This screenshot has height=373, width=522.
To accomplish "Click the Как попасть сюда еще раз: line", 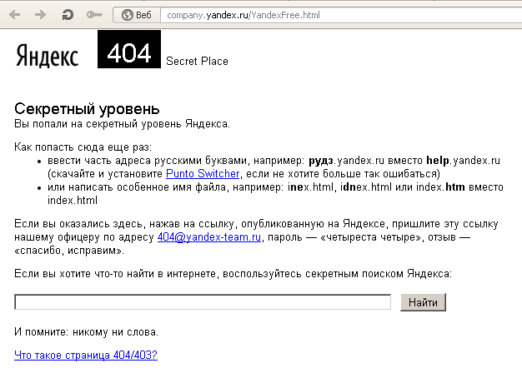I will [83, 147].
